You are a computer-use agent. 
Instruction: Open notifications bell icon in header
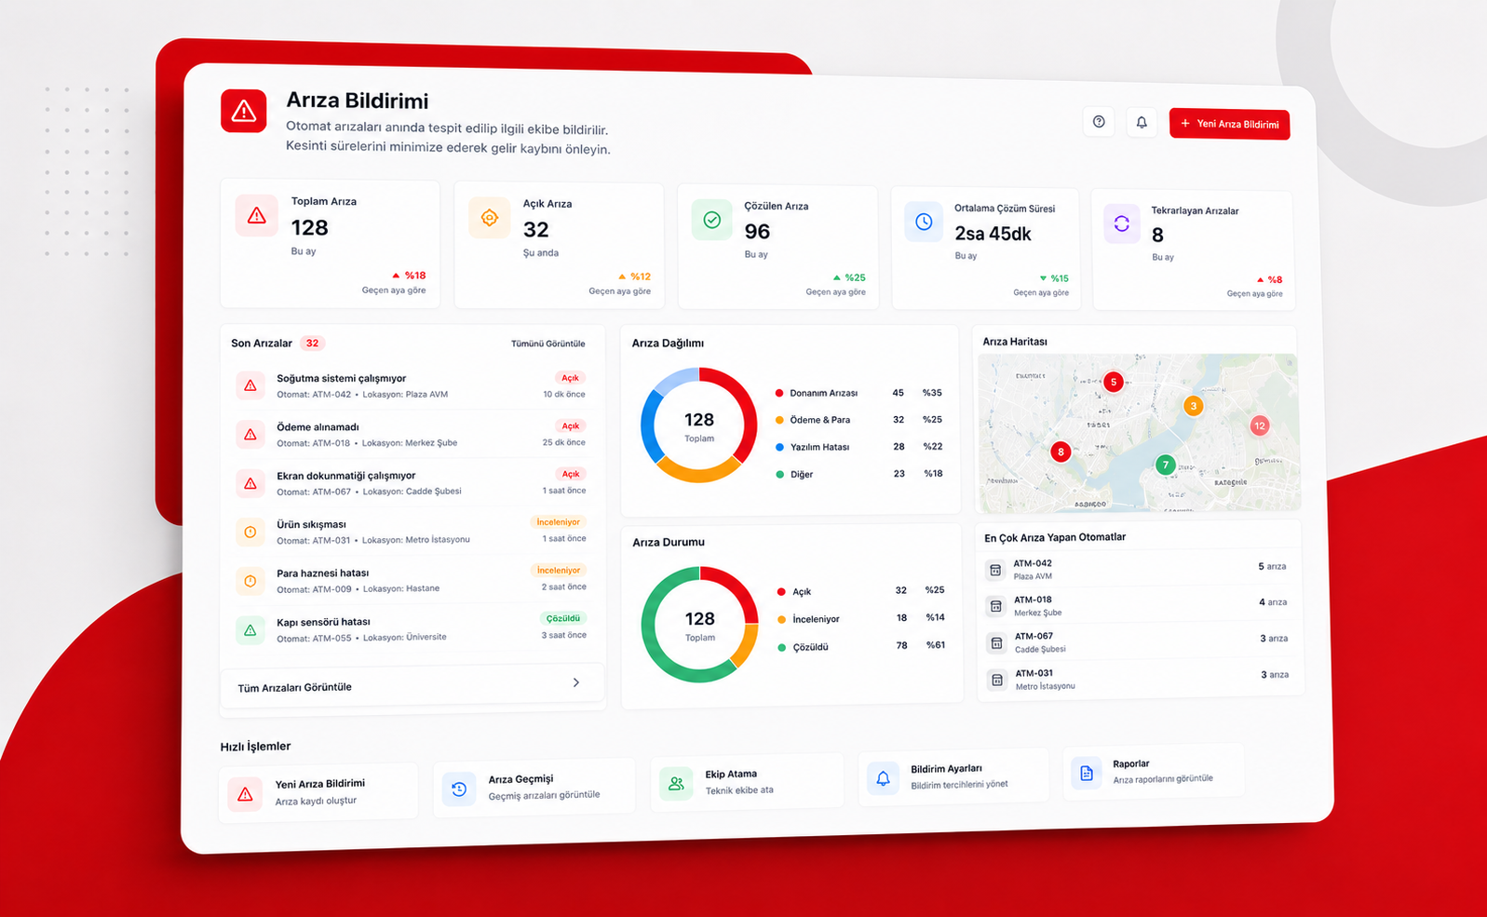1142,123
